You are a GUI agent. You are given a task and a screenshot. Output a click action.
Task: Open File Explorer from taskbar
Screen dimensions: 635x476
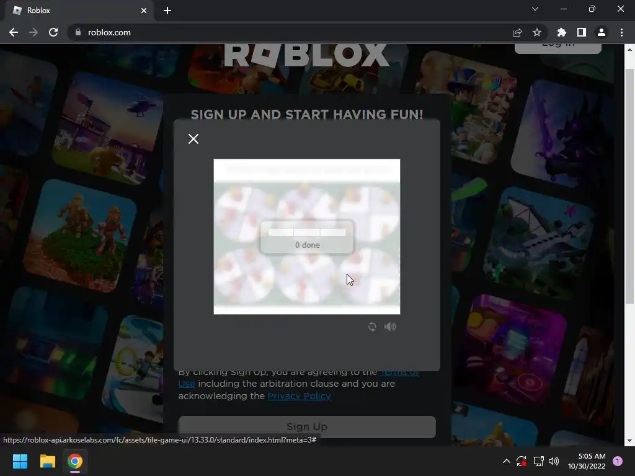pos(47,461)
